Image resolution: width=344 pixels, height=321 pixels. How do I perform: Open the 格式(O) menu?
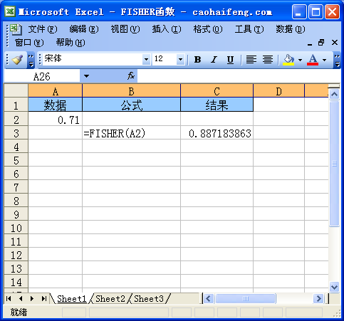point(208,29)
